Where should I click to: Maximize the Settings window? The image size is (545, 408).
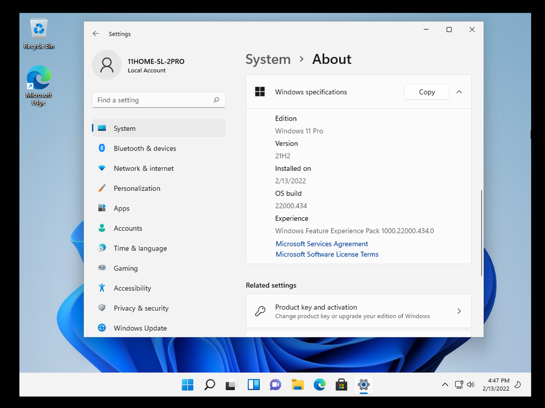click(449, 30)
